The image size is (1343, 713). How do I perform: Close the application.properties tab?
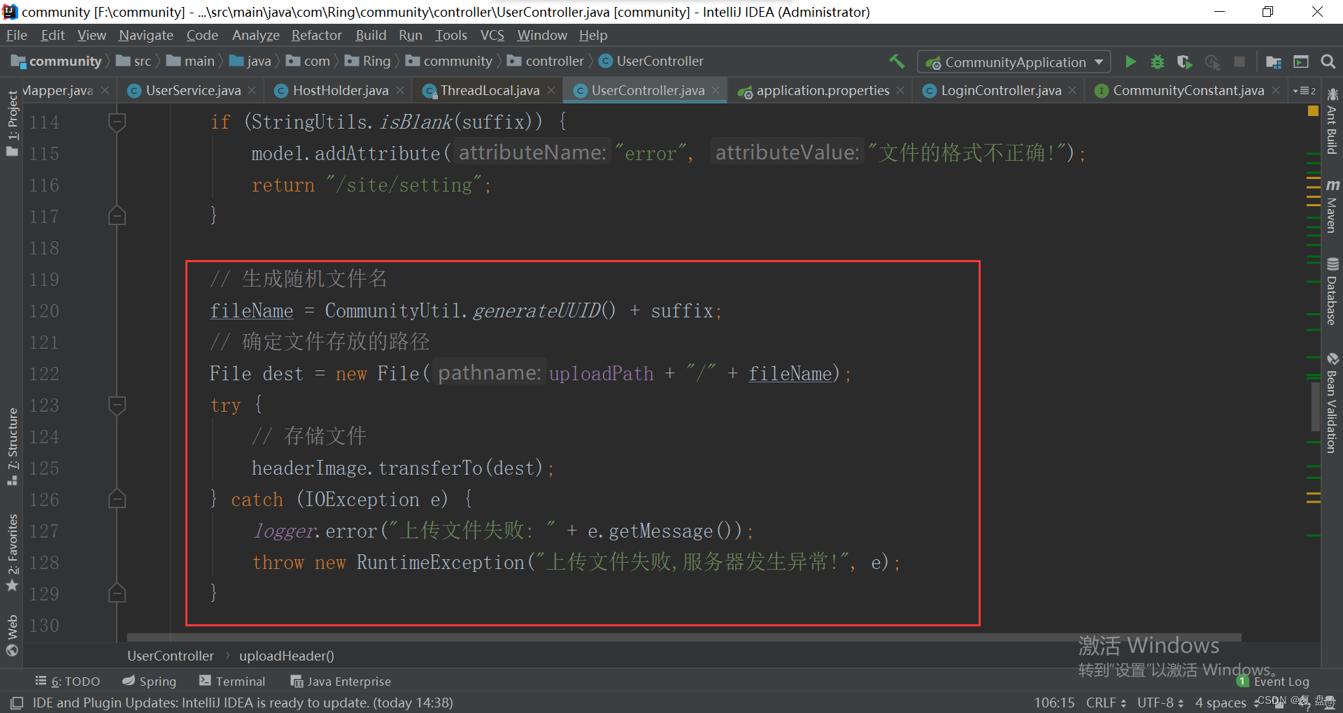tap(900, 90)
